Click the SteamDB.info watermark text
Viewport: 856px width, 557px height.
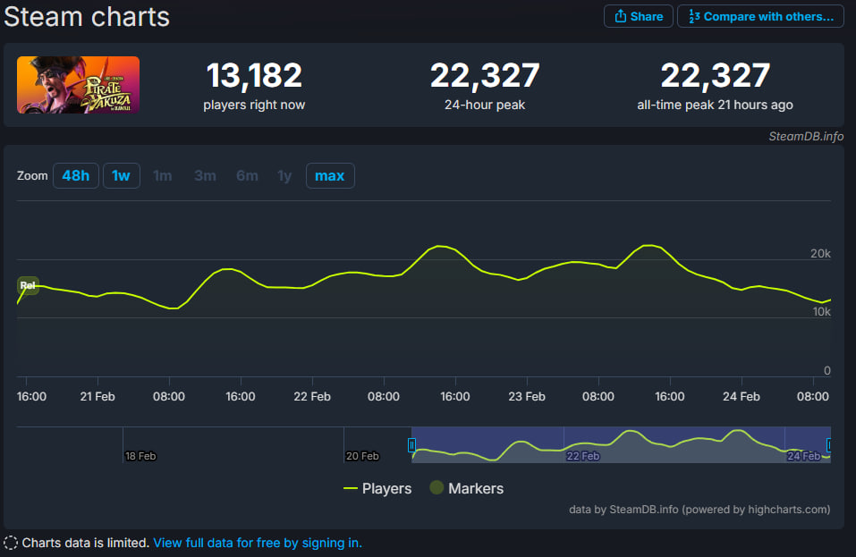pos(805,137)
